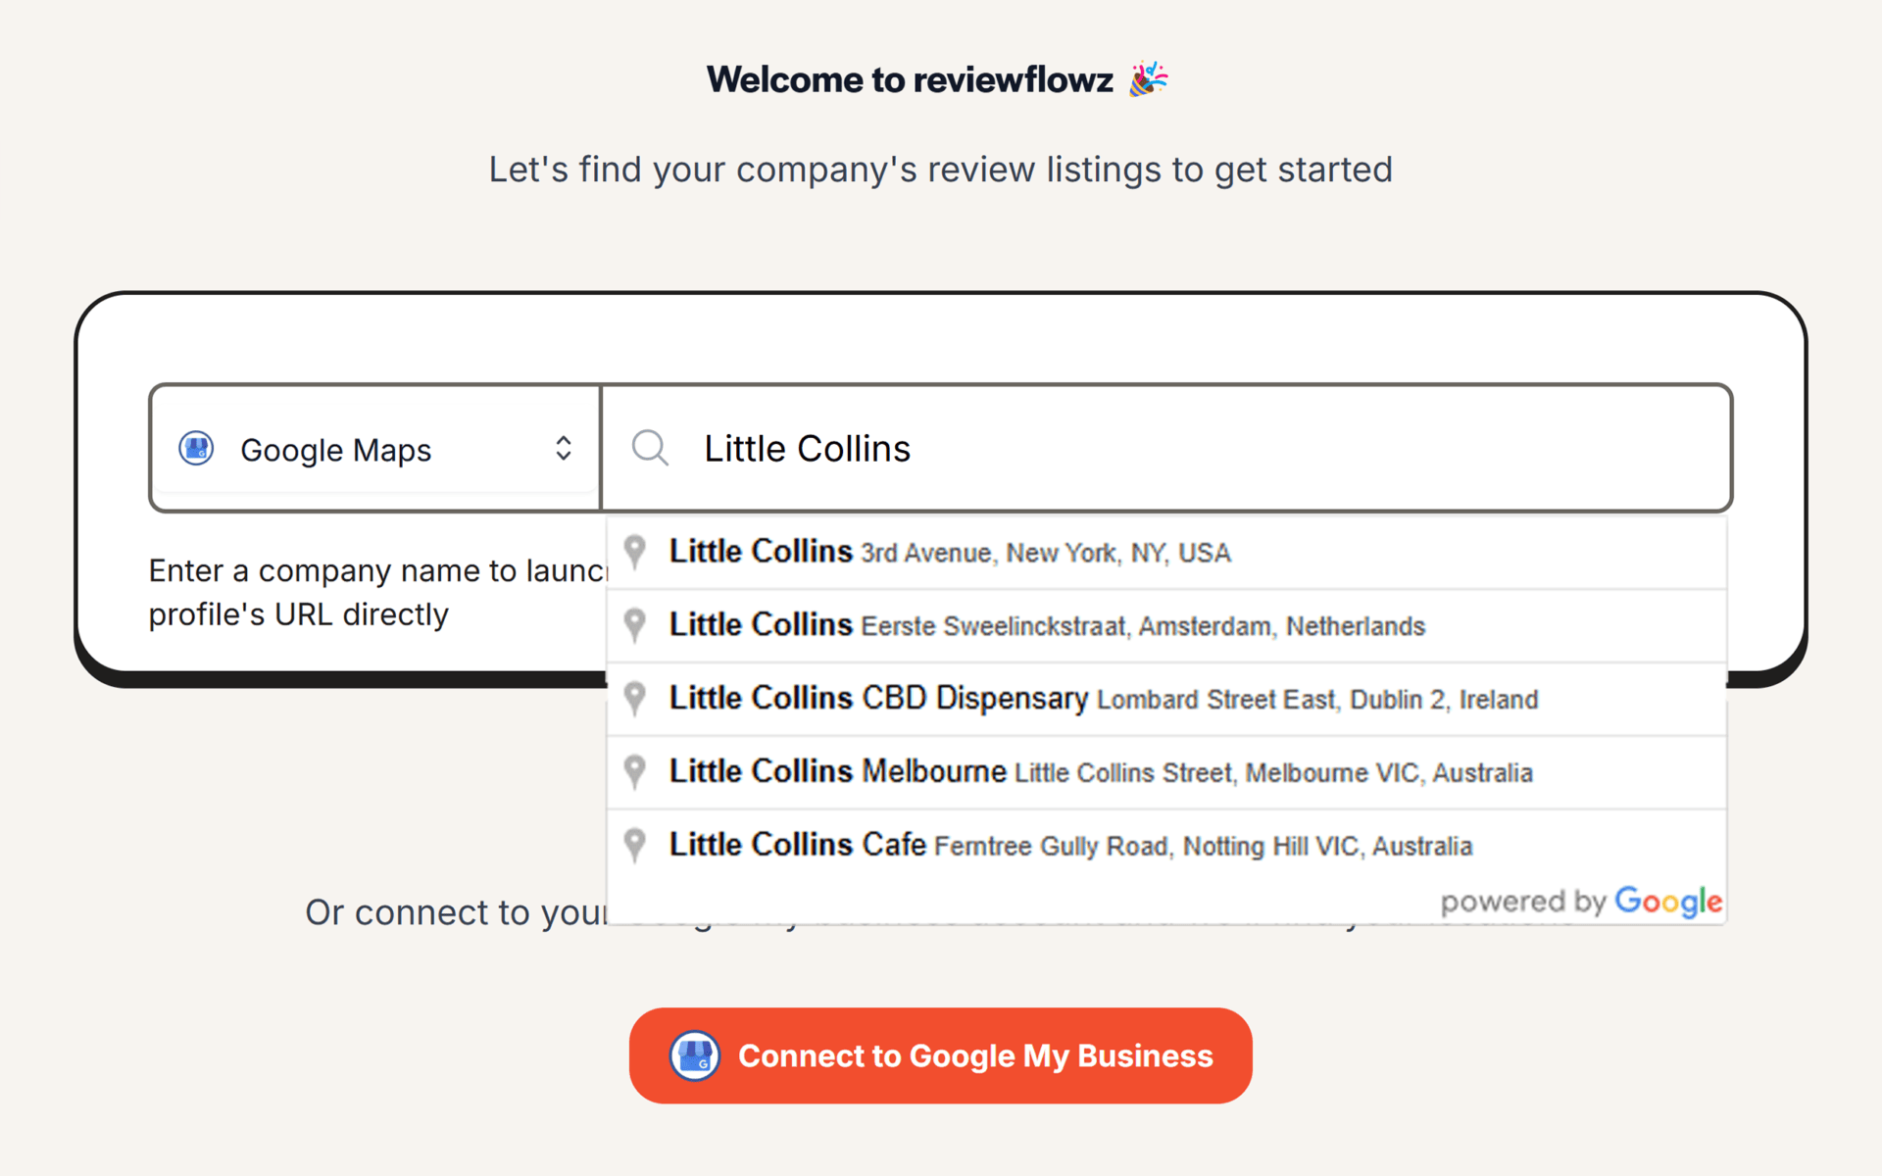Click the search magnifier icon
The image size is (1882, 1176).
click(x=650, y=448)
